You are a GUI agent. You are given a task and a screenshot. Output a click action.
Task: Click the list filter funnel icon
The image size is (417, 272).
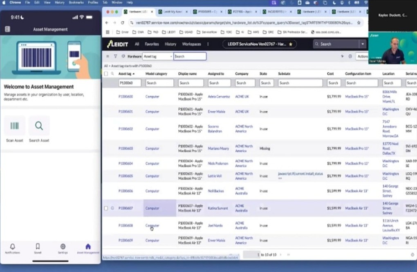click(116, 56)
